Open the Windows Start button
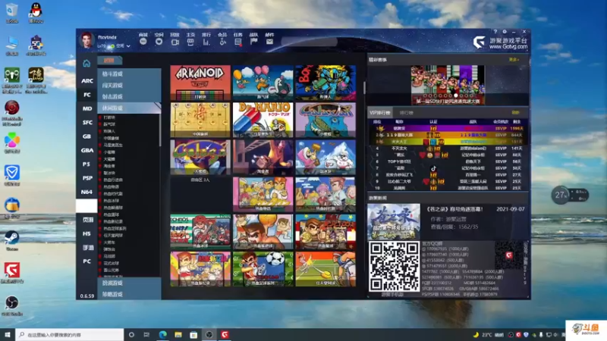 point(8,334)
